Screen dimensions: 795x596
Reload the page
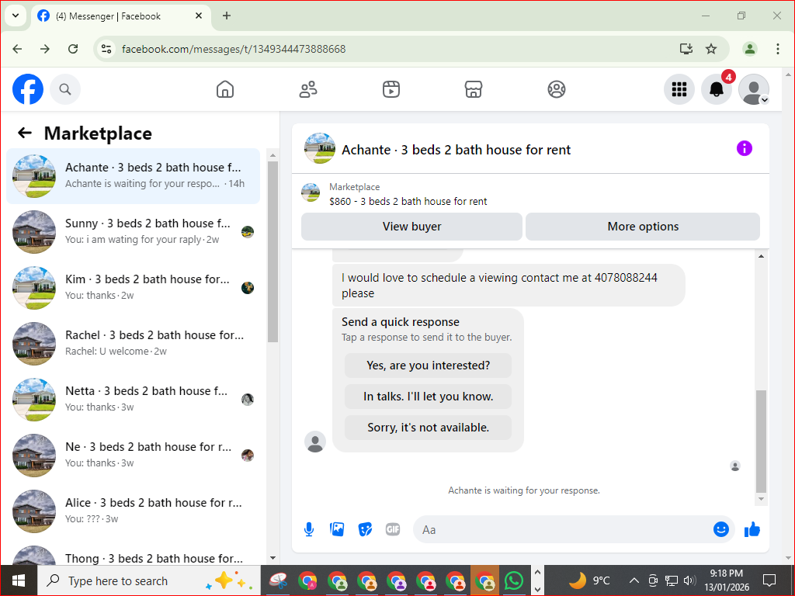click(x=73, y=49)
